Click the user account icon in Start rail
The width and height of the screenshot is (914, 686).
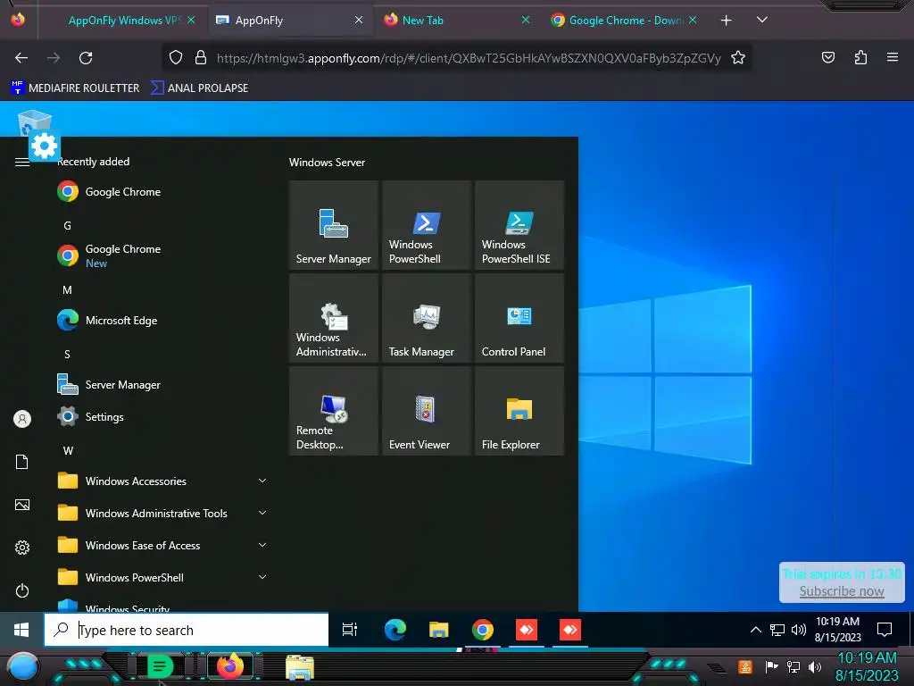coord(22,419)
